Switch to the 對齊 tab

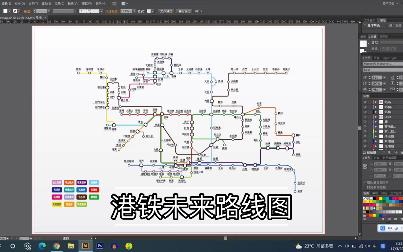click(376, 158)
